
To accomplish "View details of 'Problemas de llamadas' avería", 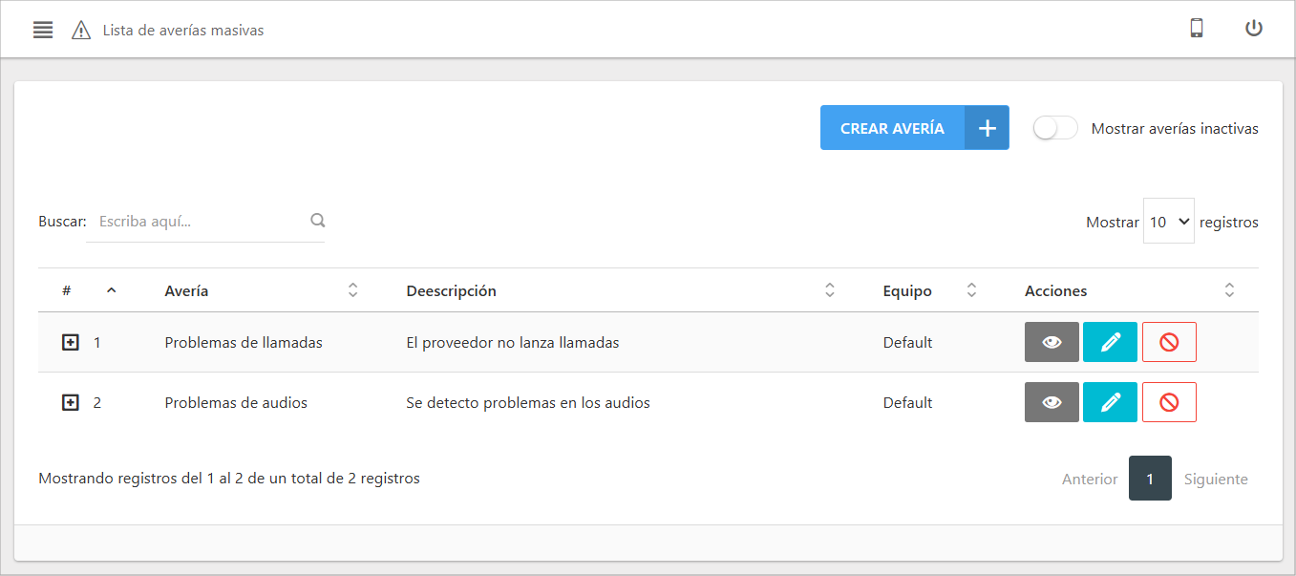I will [x=1052, y=342].
